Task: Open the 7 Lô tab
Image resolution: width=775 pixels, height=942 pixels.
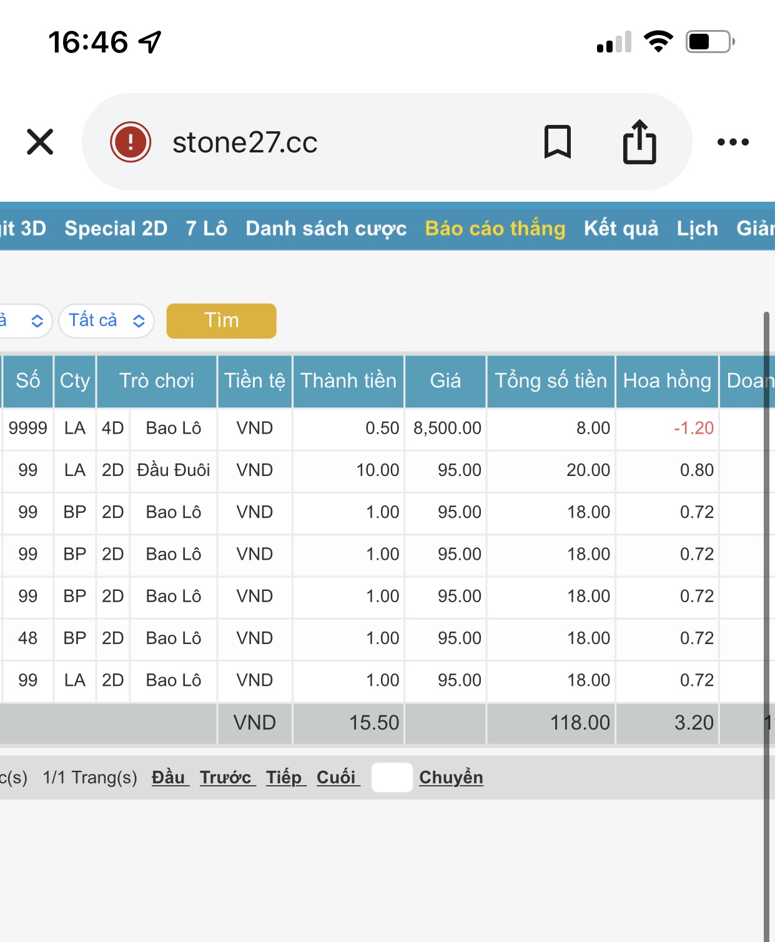Action: point(207,228)
